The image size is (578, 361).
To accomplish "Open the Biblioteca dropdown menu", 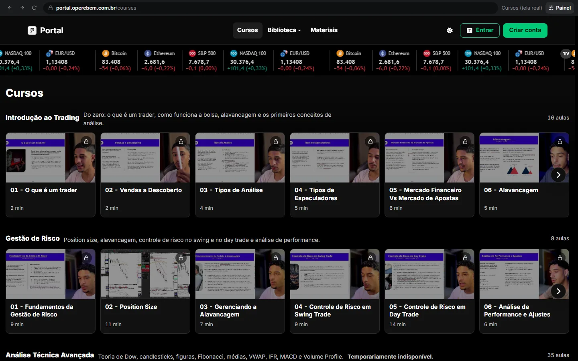I will 284,30.
